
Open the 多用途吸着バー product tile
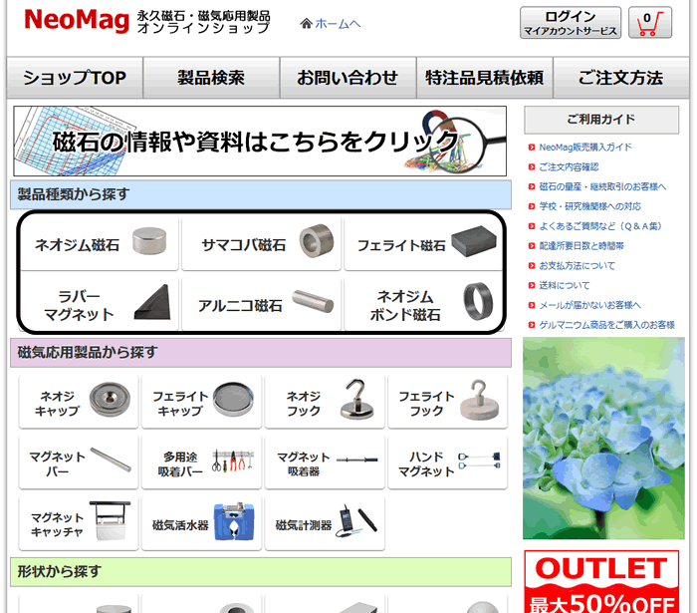point(201,462)
